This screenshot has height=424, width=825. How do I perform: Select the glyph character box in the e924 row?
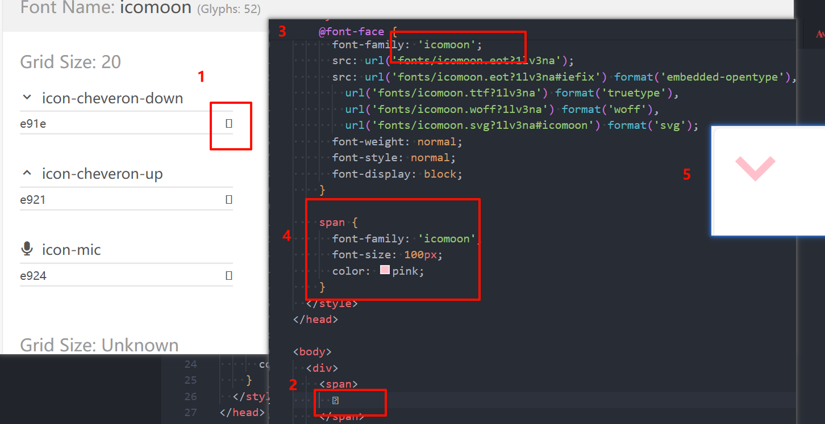coord(229,275)
